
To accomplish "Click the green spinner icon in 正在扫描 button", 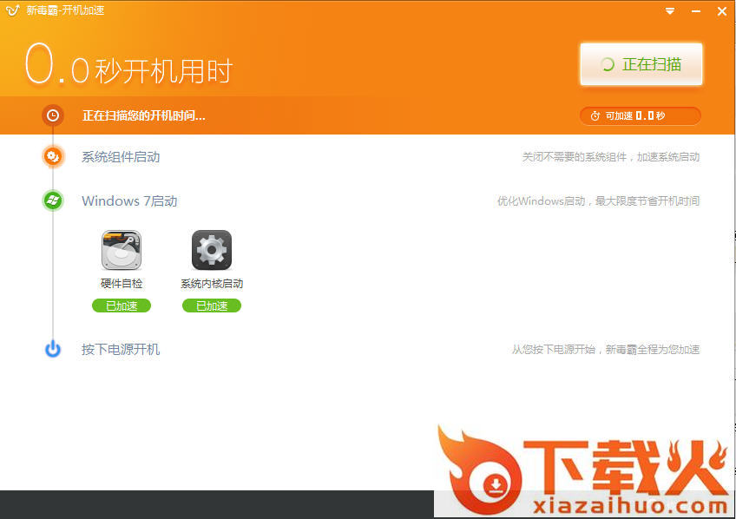I will tap(608, 65).
